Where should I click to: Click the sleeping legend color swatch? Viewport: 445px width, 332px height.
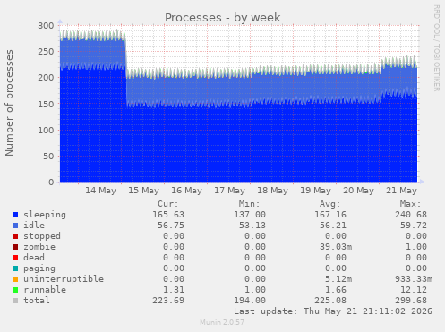(x=15, y=215)
